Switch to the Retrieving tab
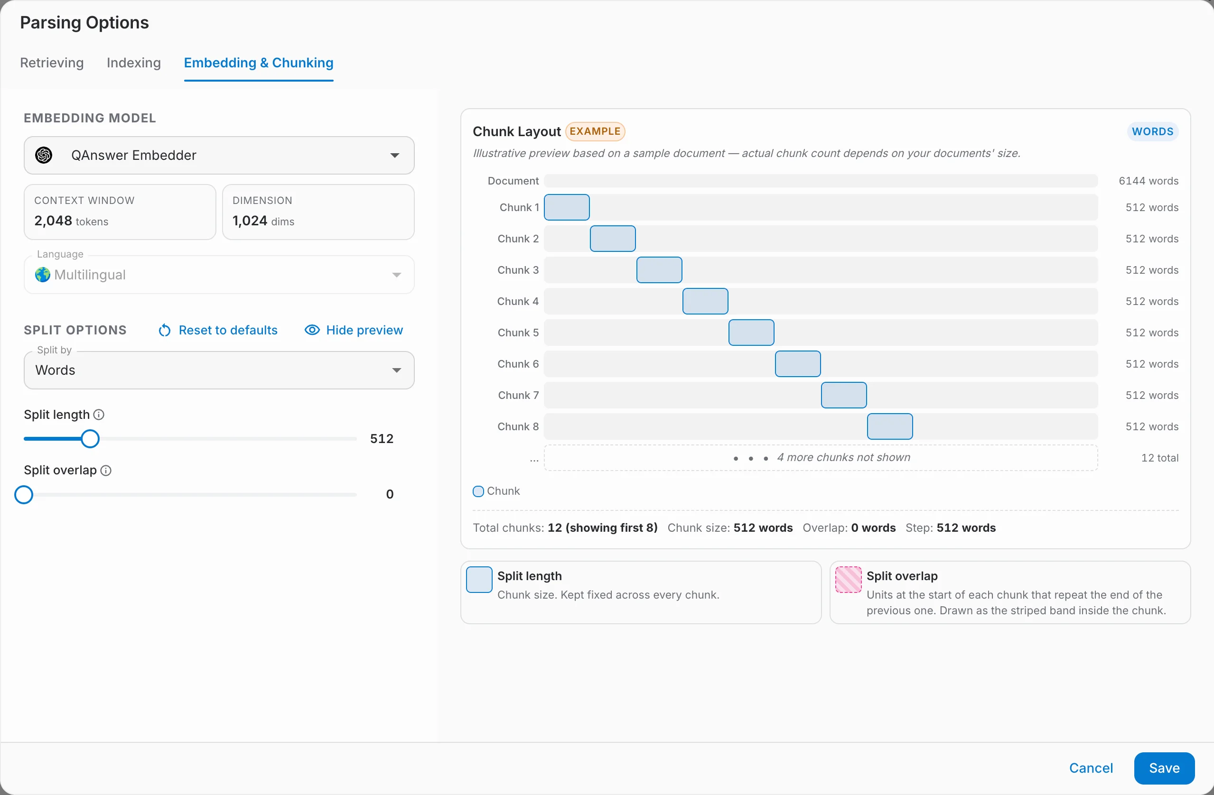Screen dimensions: 1214x795 coord(52,63)
